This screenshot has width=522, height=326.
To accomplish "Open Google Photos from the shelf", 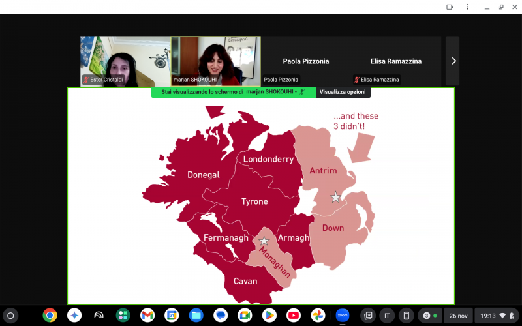I will (318, 316).
